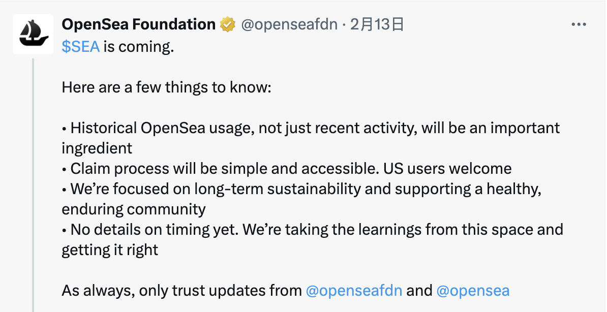Click the "As always, only trust updates from" text
The width and height of the screenshot is (607, 312).
(181, 290)
